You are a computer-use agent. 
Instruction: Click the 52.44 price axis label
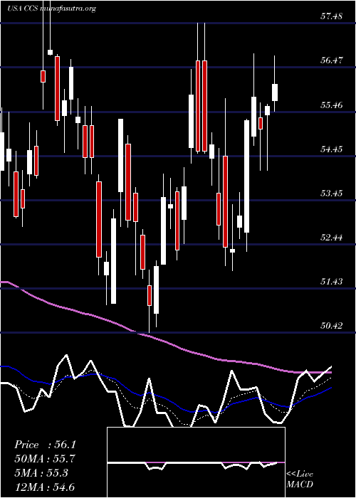[x=331, y=237]
